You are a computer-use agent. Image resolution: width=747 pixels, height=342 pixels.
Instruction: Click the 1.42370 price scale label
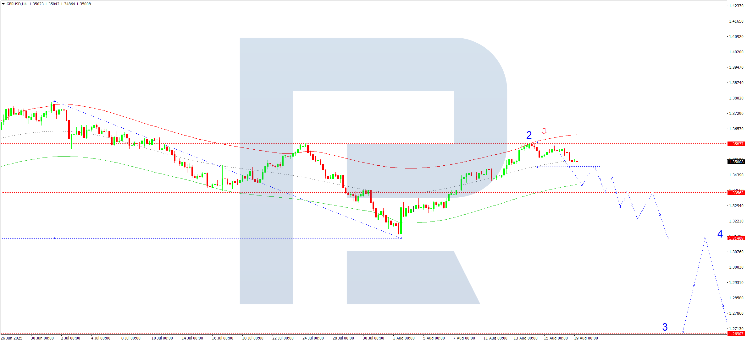(736, 6)
